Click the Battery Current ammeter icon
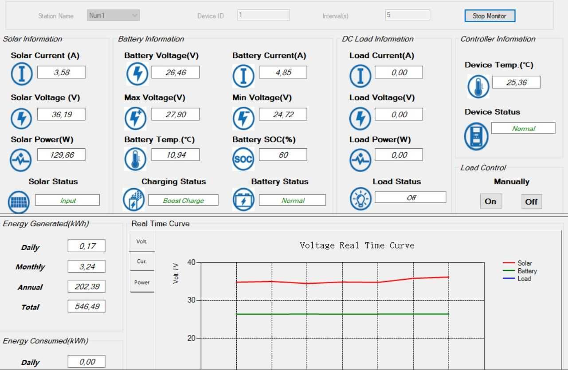Viewport: 568px width, 370px height. click(x=243, y=76)
